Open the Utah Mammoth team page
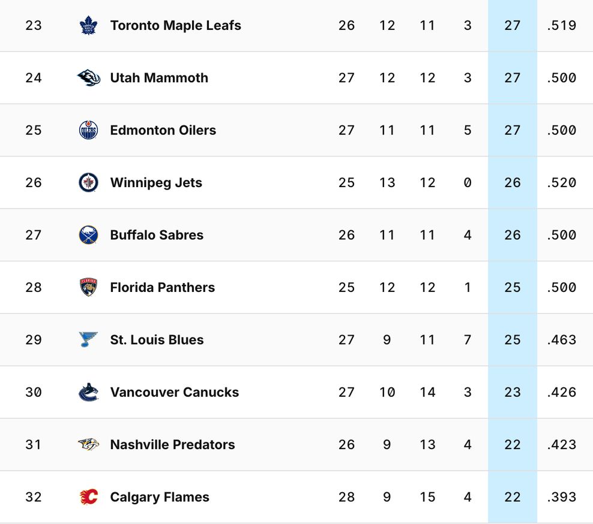593x524 pixels. pyautogui.click(x=159, y=78)
